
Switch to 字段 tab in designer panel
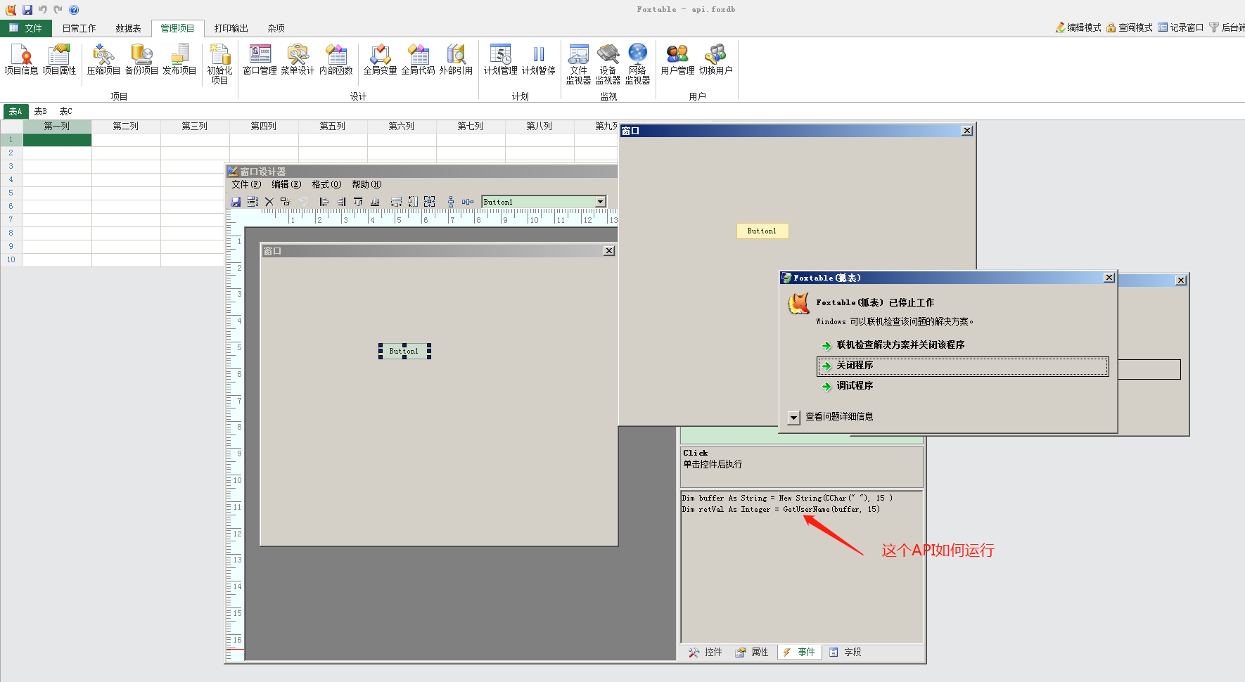tap(845, 652)
